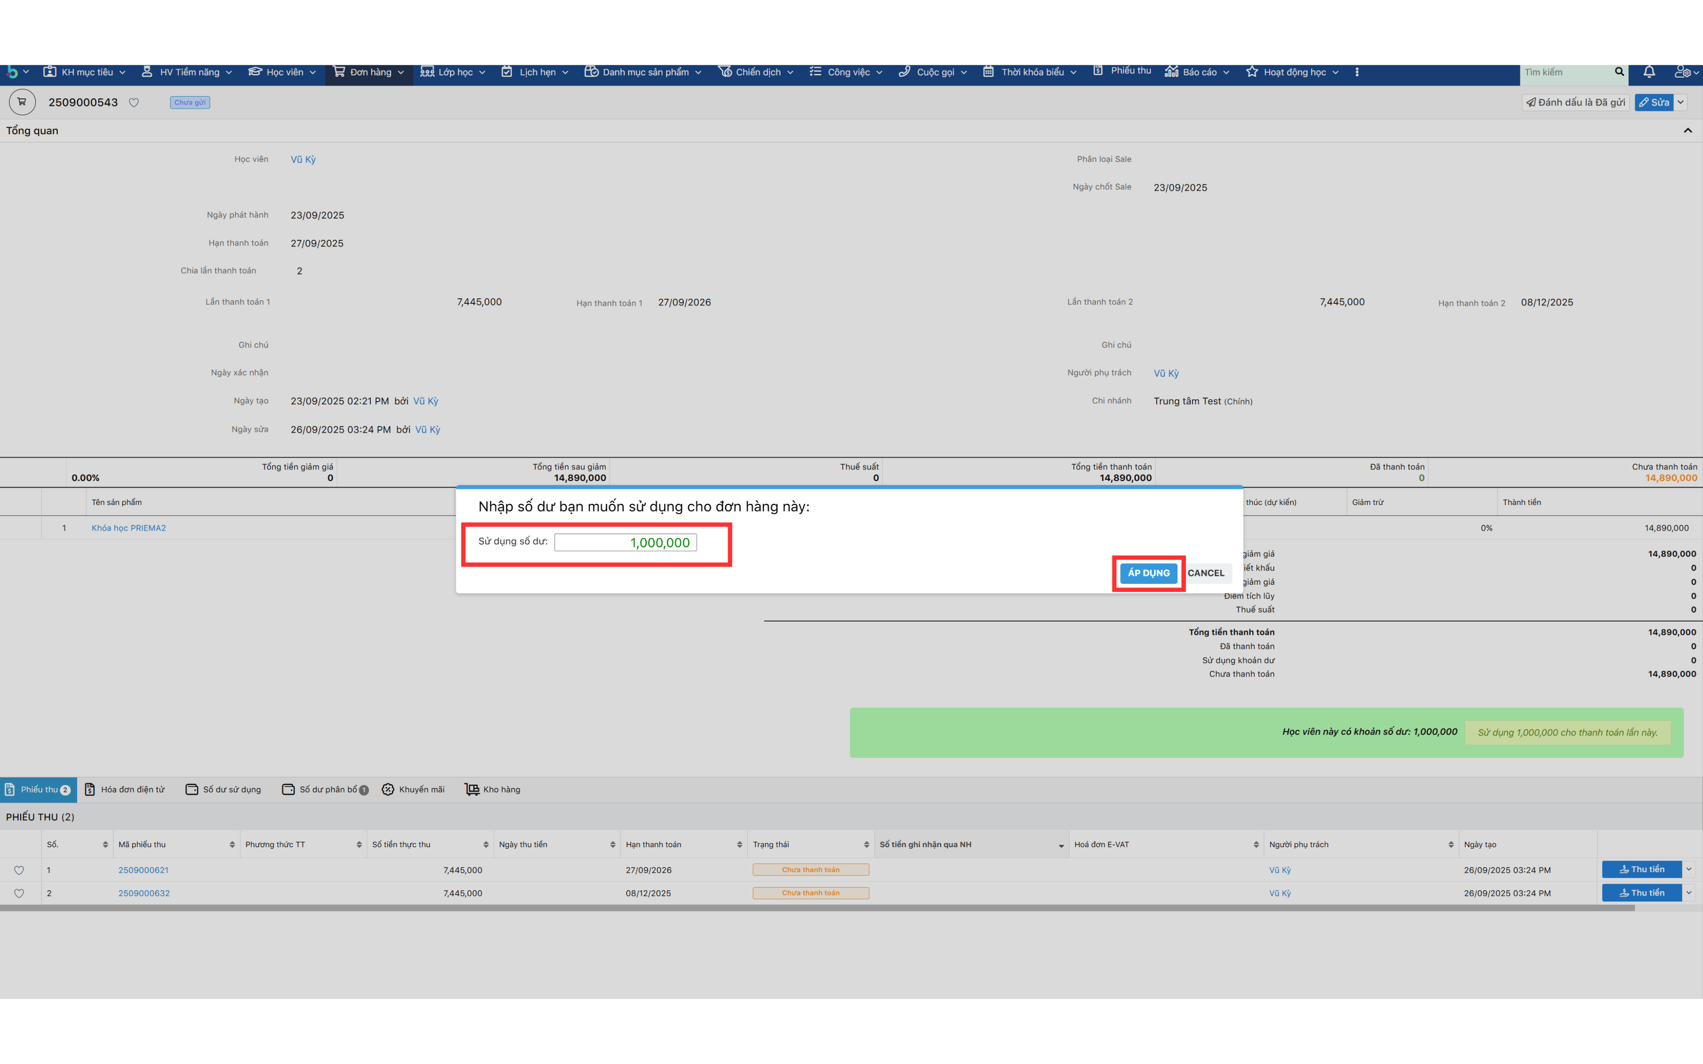Image resolution: width=1703 pixels, height=1064 pixels.
Task: Open the Kho hàng tab icon
Action: (x=471, y=790)
